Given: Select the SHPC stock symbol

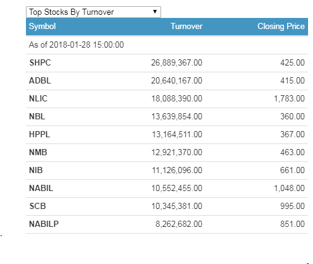Looking at the screenshot, I should point(40,62).
